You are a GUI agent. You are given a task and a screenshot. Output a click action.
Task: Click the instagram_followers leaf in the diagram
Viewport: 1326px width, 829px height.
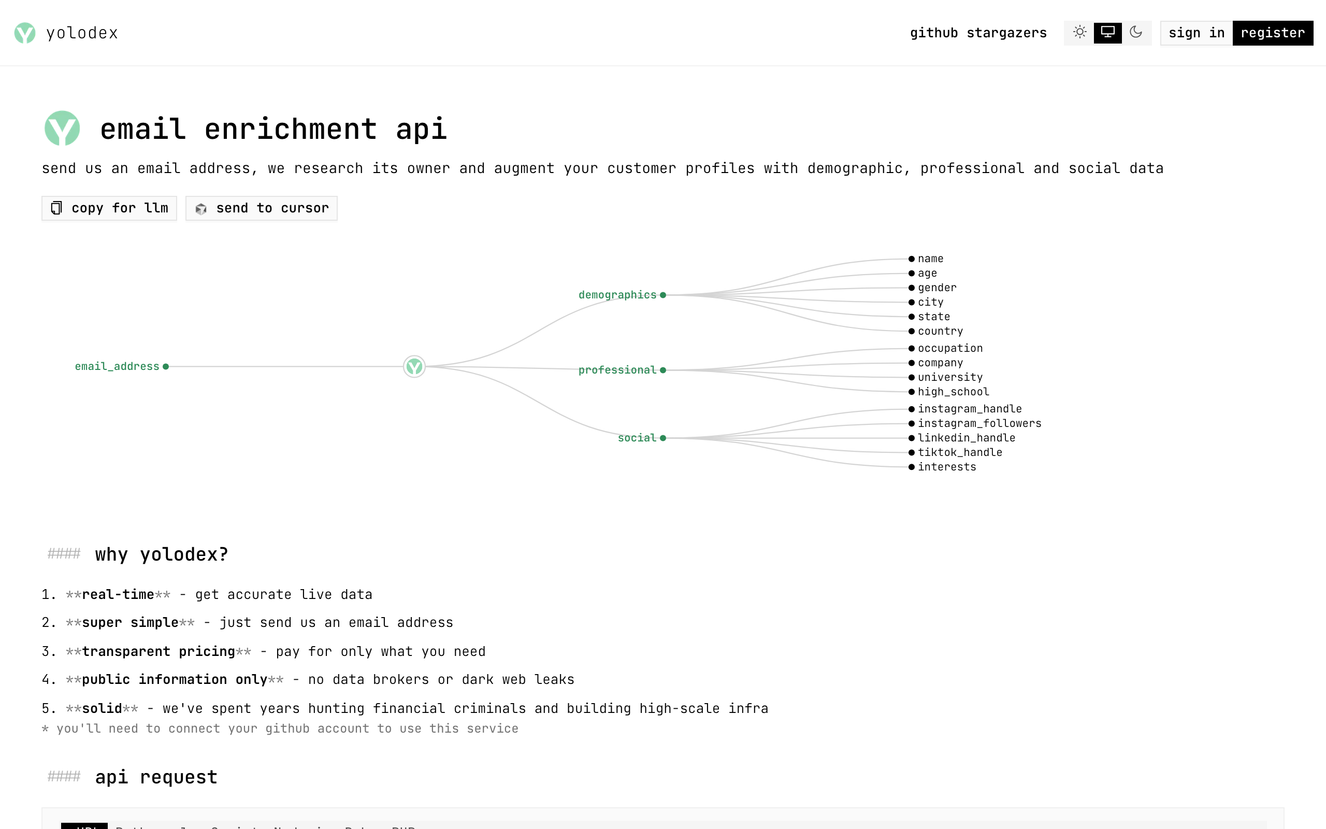tap(979, 423)
